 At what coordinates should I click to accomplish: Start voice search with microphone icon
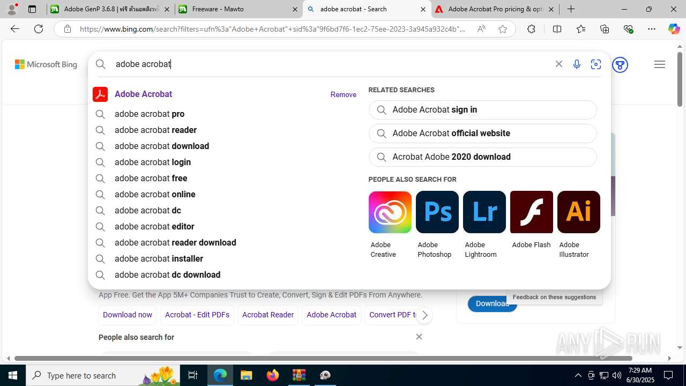pos(577,64)
